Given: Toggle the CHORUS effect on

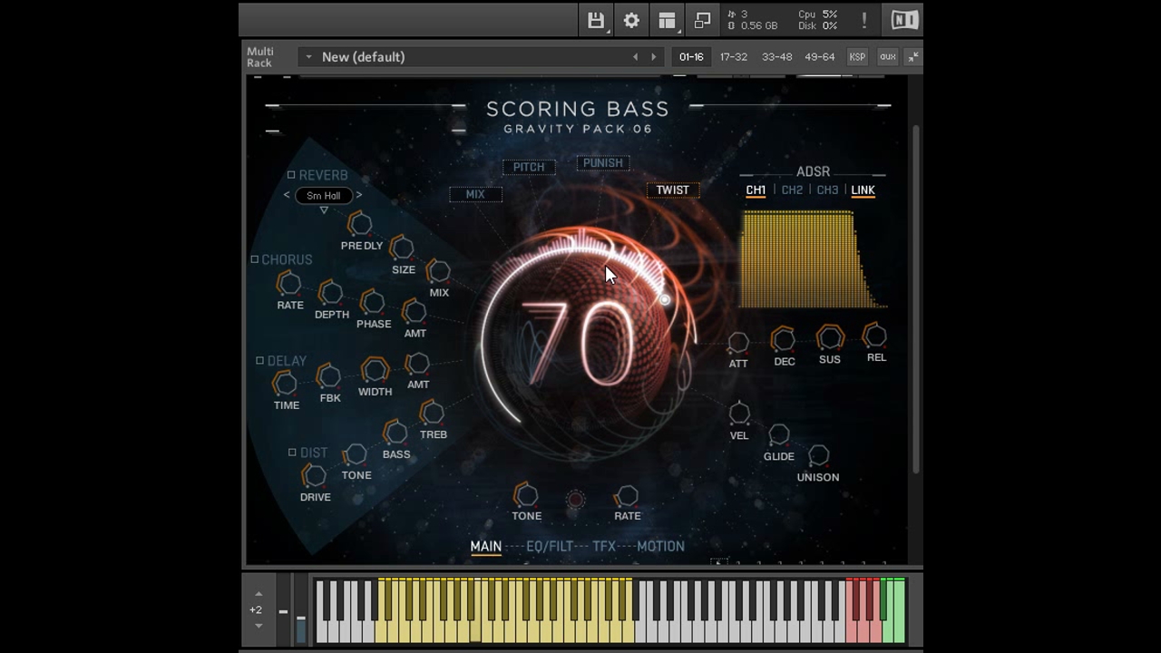Looking at the screenshot, I should 255,259.
